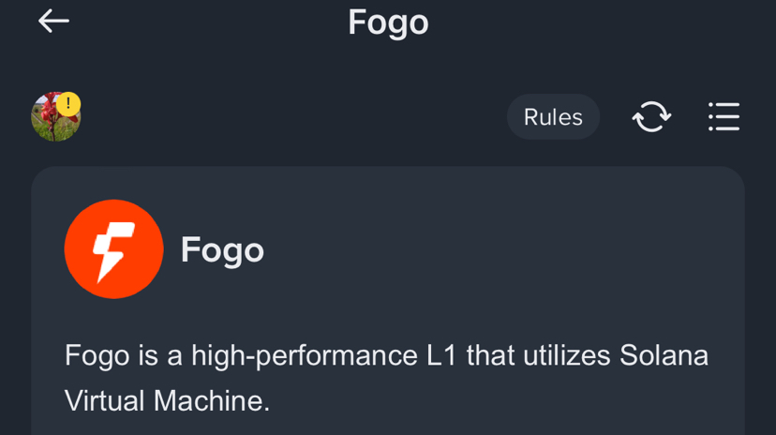Tap the Fogo page title in header
The width and height of the screenshot is (776, 435).
388,22
